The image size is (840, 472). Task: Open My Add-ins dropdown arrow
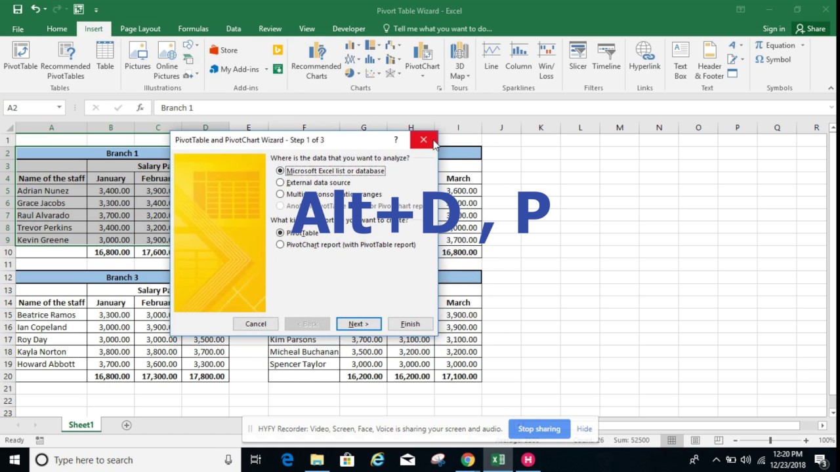click(x=265, y=69)
